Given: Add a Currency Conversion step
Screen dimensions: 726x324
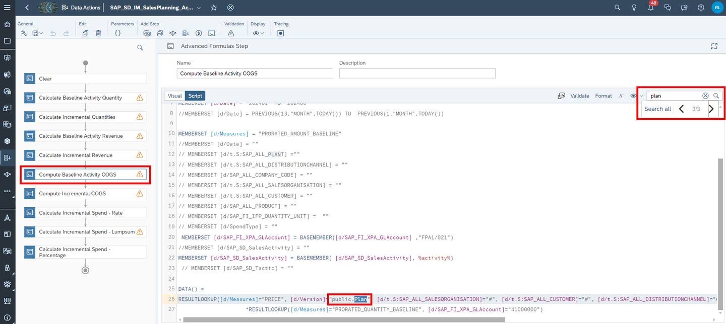Looking at the screenshot, I should click(x=199, y=33).
